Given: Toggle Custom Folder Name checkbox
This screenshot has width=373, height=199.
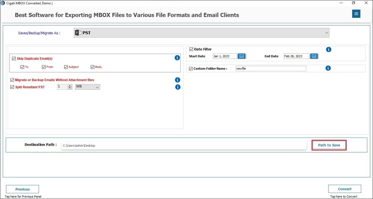Looking at the screenshot, I should [x=191, y=69].
